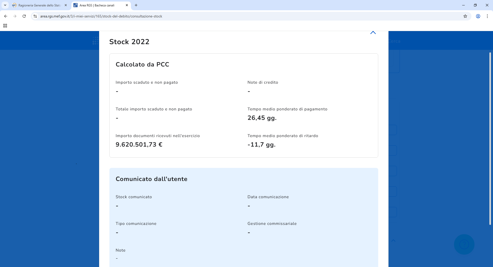Viewport: 493px width, 267px height.
Task: Switch to Ragioneria Generale dello Stato tab
Action: [40, 5]
